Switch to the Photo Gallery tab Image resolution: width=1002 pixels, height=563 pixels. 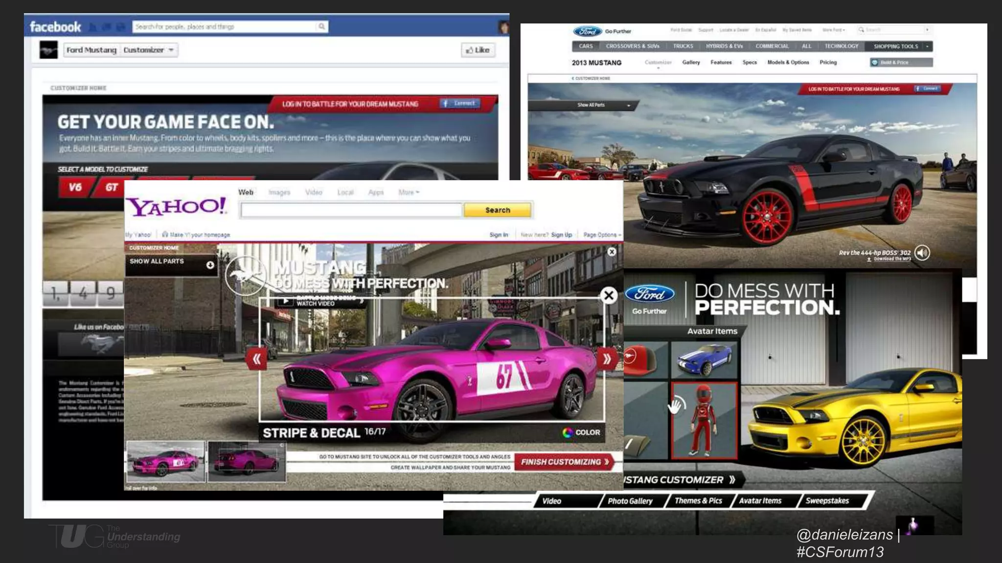[x=630, y=501]
